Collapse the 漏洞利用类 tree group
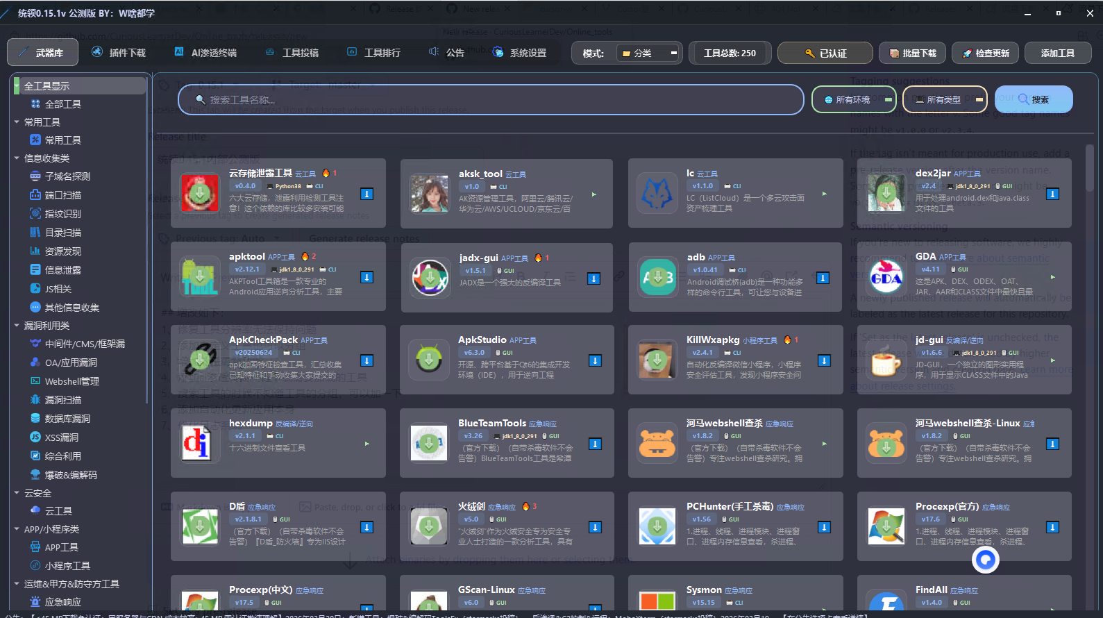This screenshot has height=618, width=1103. 17,326
